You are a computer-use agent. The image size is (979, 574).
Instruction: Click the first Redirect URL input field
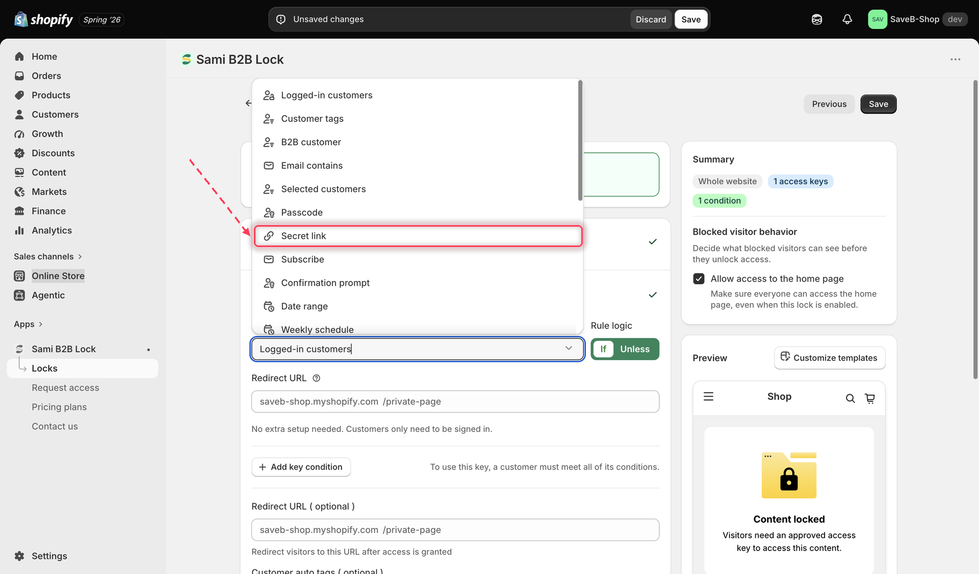point(455,401)
